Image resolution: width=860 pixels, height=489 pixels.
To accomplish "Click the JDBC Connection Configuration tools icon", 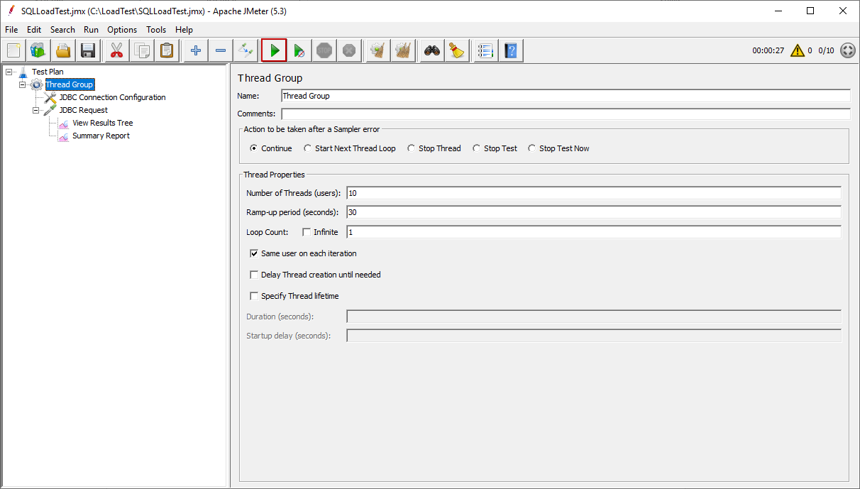I will click(50, 97).
